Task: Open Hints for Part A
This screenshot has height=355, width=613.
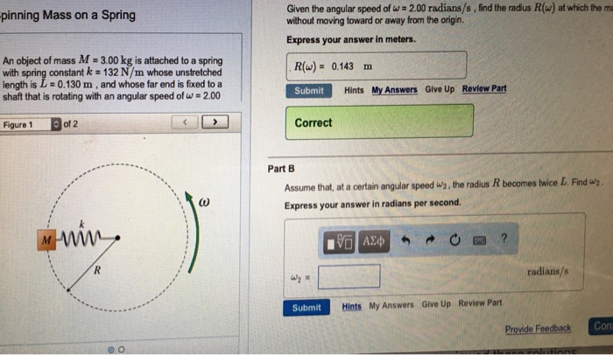Action: (354, 90)
